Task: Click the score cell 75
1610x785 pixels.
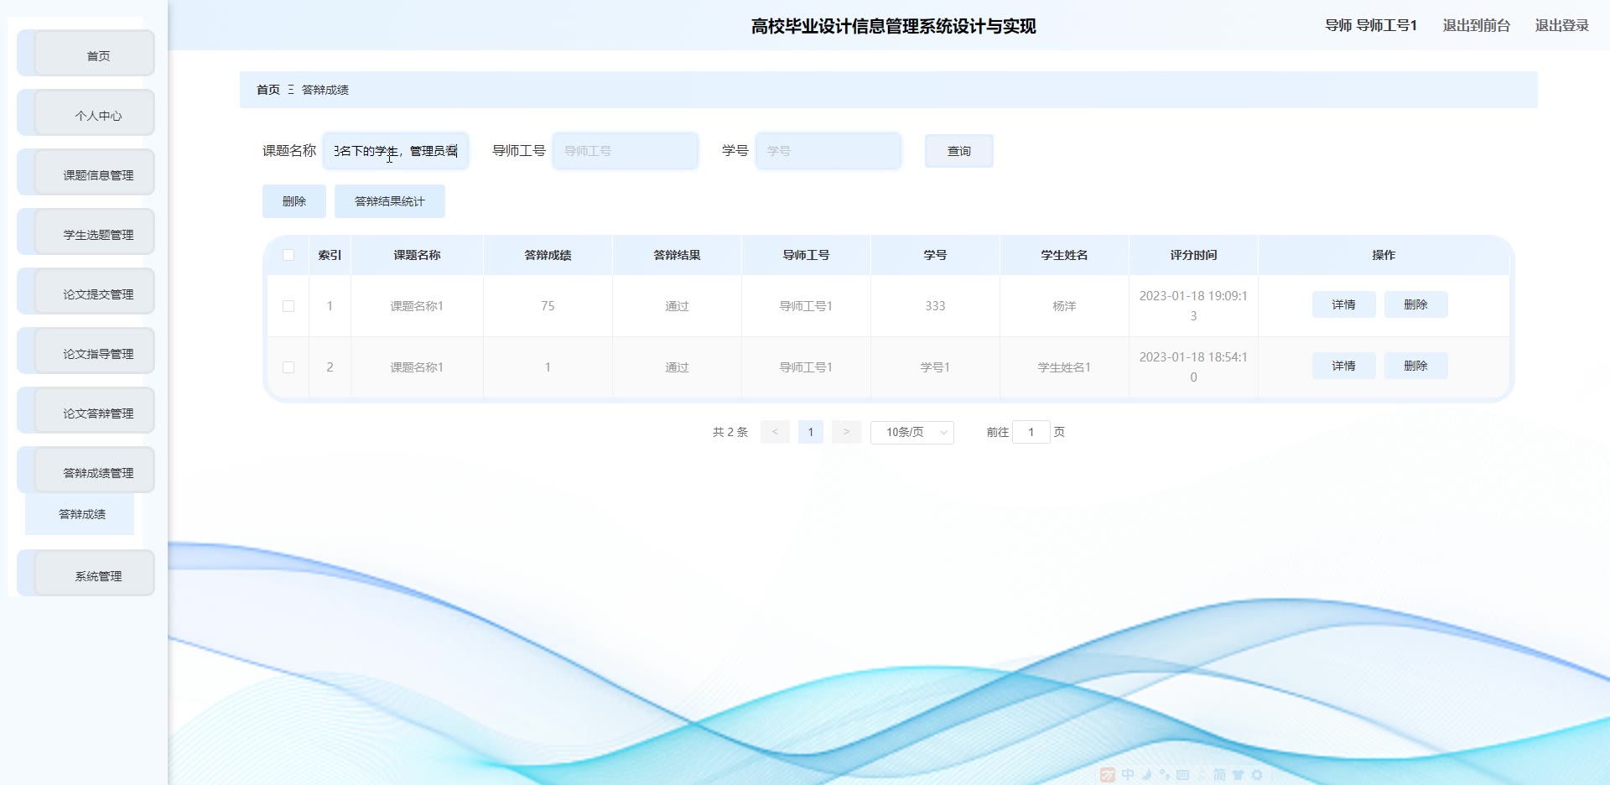Action: [548, 306]
